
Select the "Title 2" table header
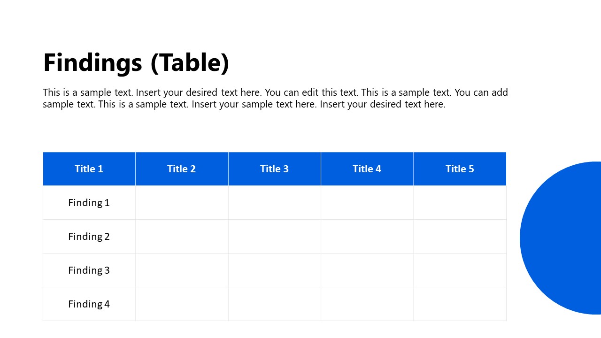coord(181,169)
